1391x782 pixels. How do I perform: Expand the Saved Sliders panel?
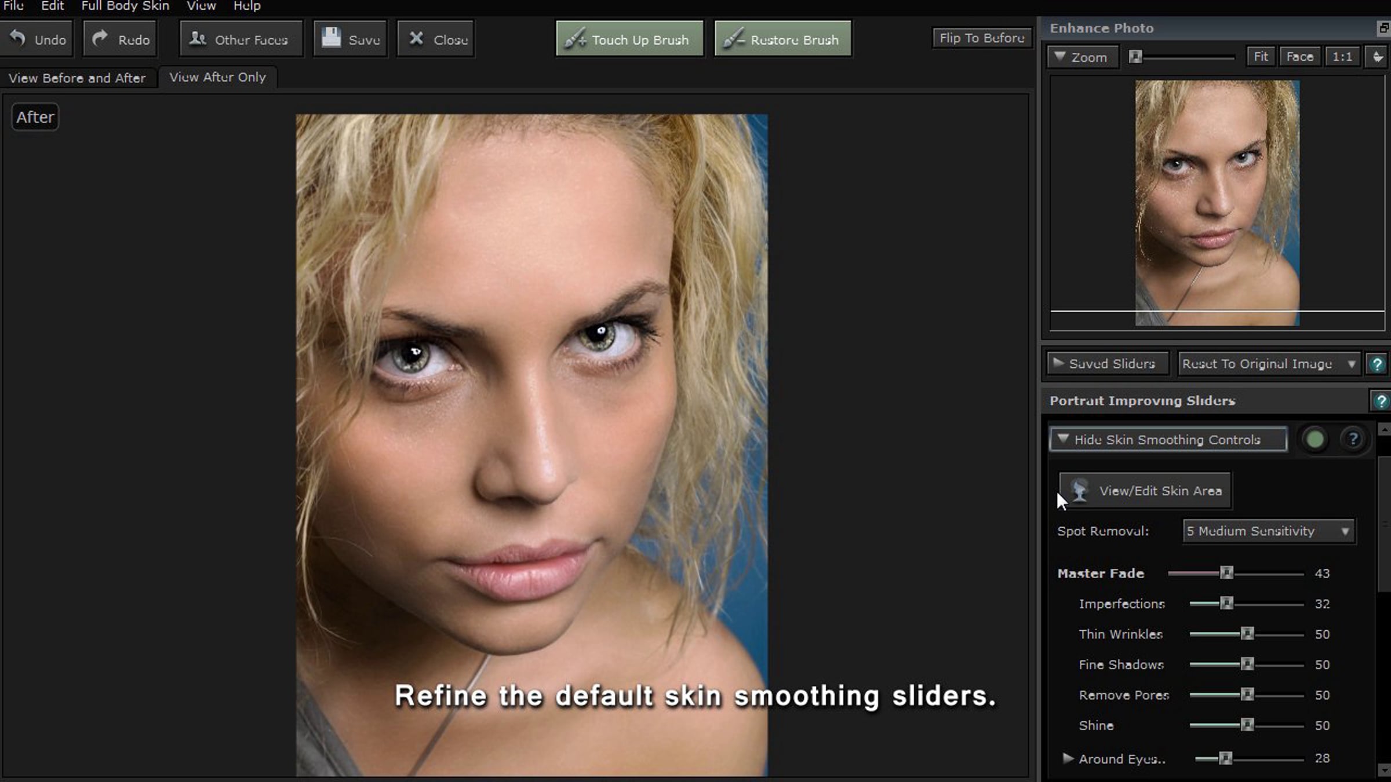(1106, 364)
